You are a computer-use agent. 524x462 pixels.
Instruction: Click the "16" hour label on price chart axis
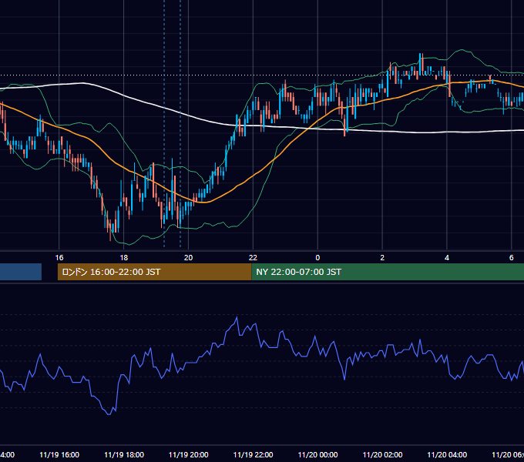pos(59,258)
